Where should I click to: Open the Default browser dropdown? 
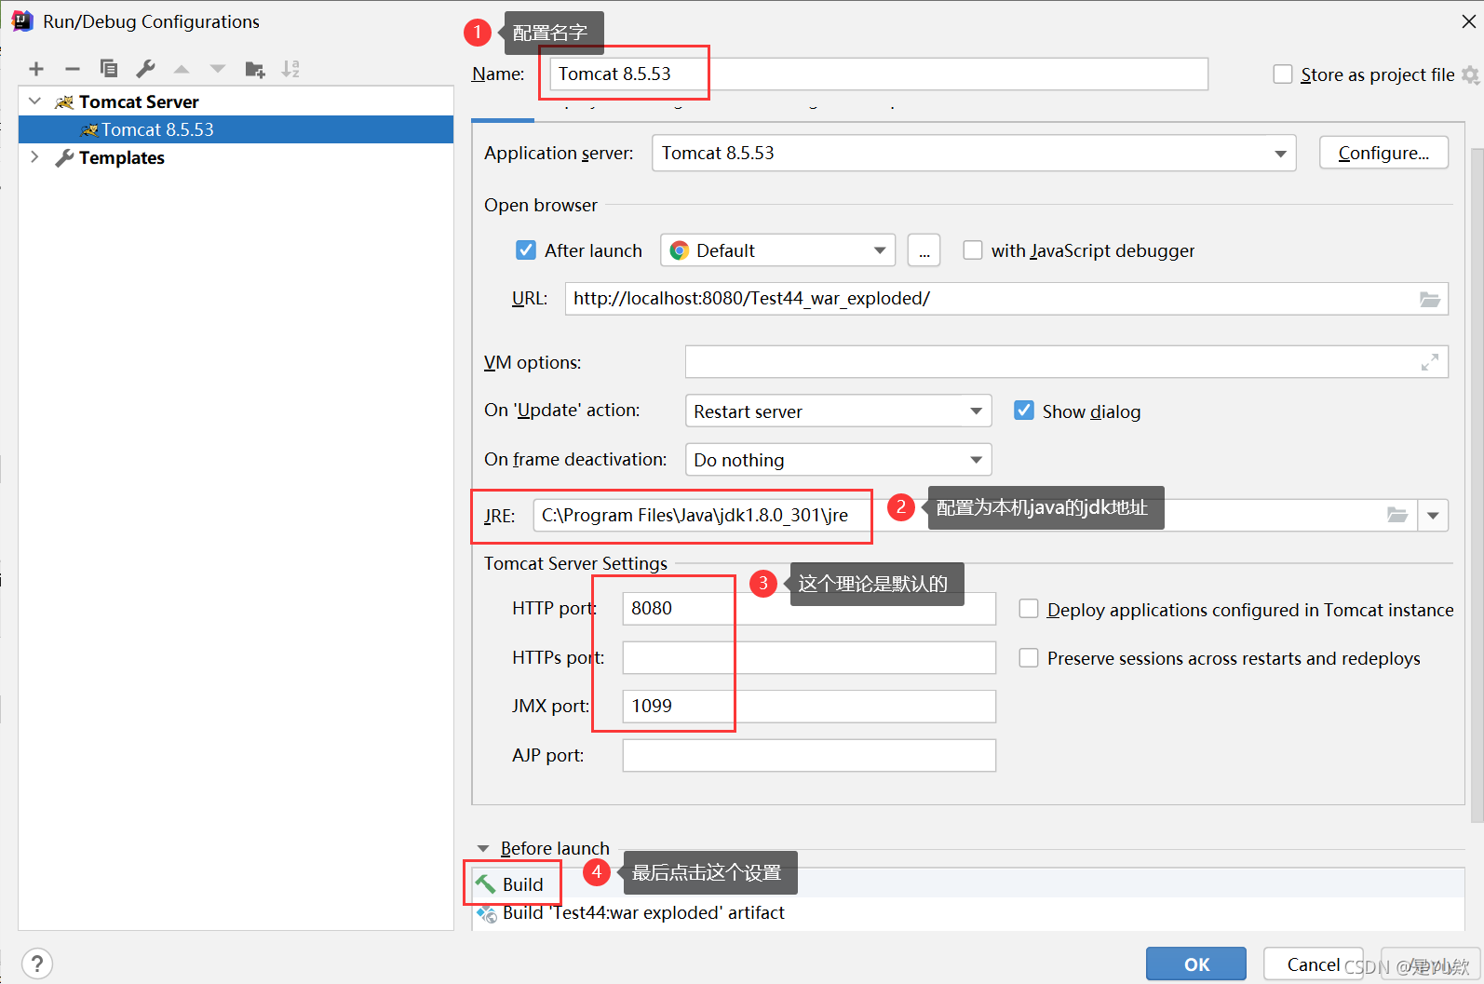click(x=777, y=250)
